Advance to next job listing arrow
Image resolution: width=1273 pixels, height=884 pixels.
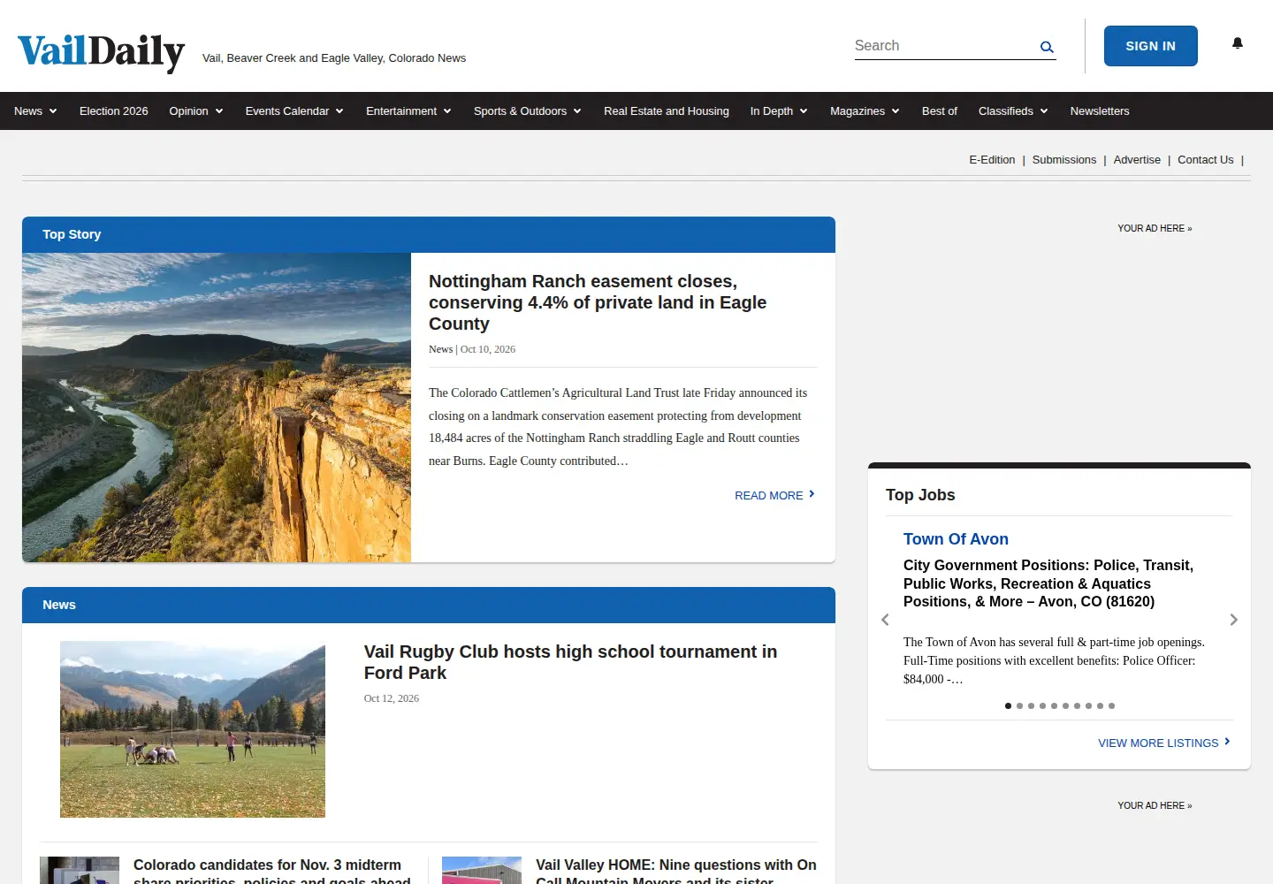(x=1234, y=620)
